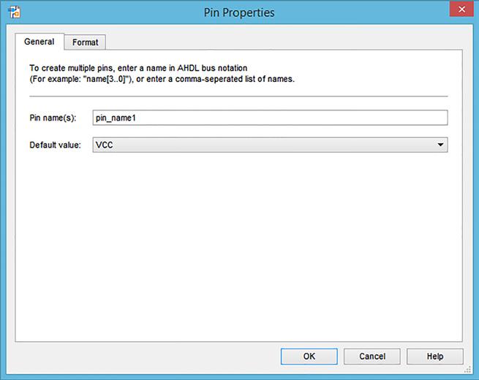Viewport: 479px width, 380px height.
Task: Click the Cancel button
Action: tap(371, 356)
